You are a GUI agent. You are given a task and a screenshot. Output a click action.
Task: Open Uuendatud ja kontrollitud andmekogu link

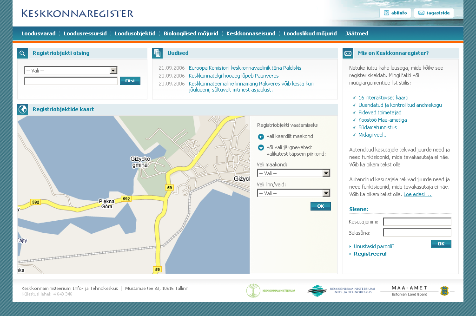coord(400,105)
